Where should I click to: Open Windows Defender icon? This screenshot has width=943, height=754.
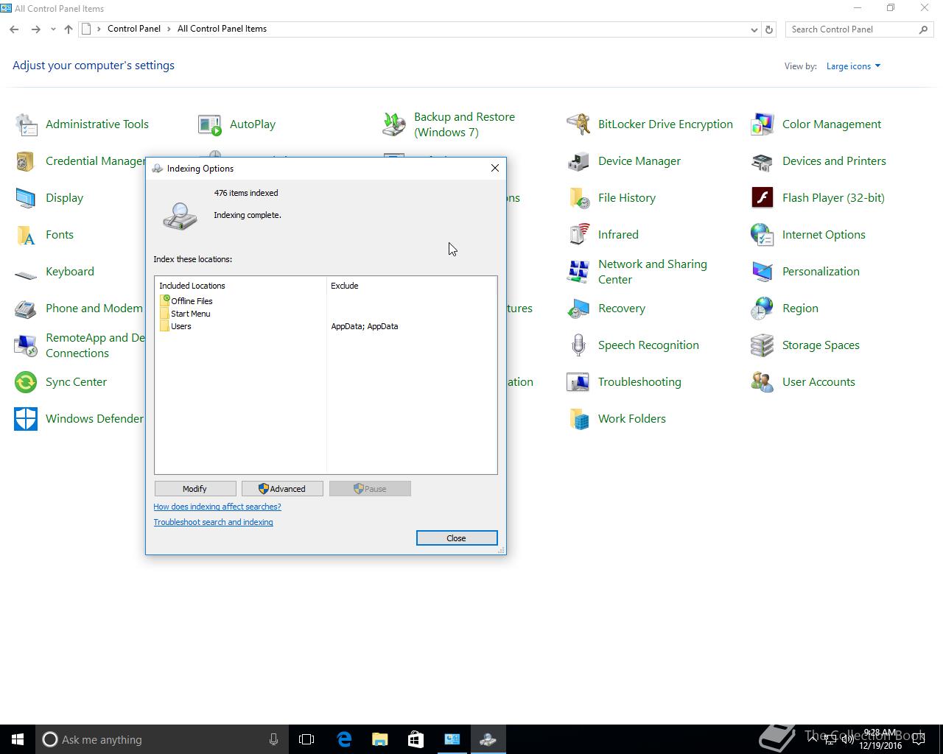pos(26,419)
